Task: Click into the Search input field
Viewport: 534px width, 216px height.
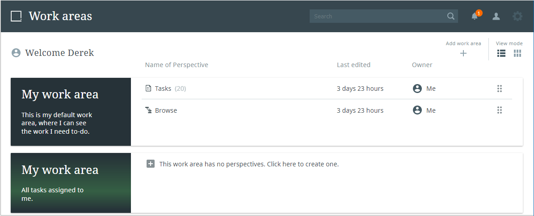Action: [x=378, y=16]
